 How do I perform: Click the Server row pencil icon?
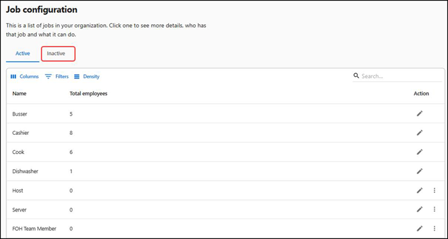(419, 210)
